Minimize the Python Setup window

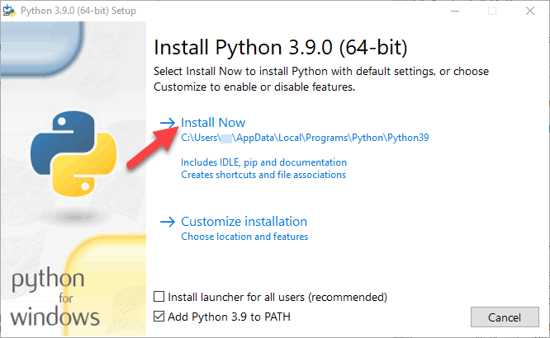455,11
